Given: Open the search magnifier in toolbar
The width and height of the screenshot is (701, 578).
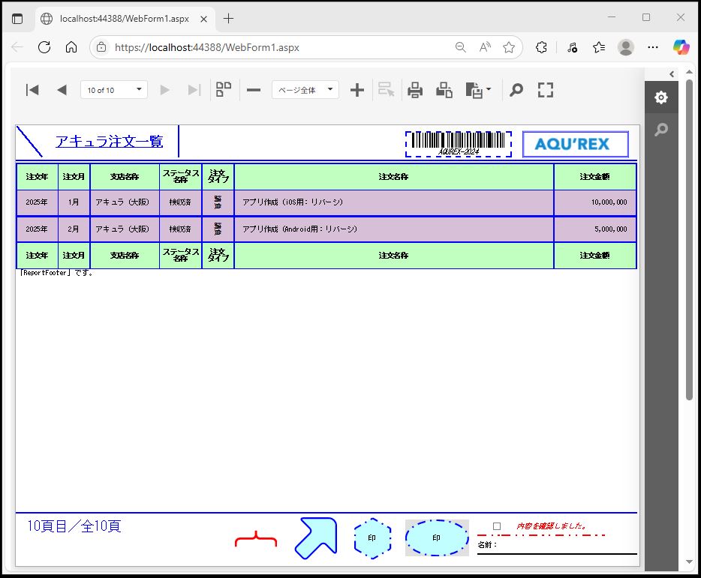Looking at the screenshot, I should tap(516, 90).
